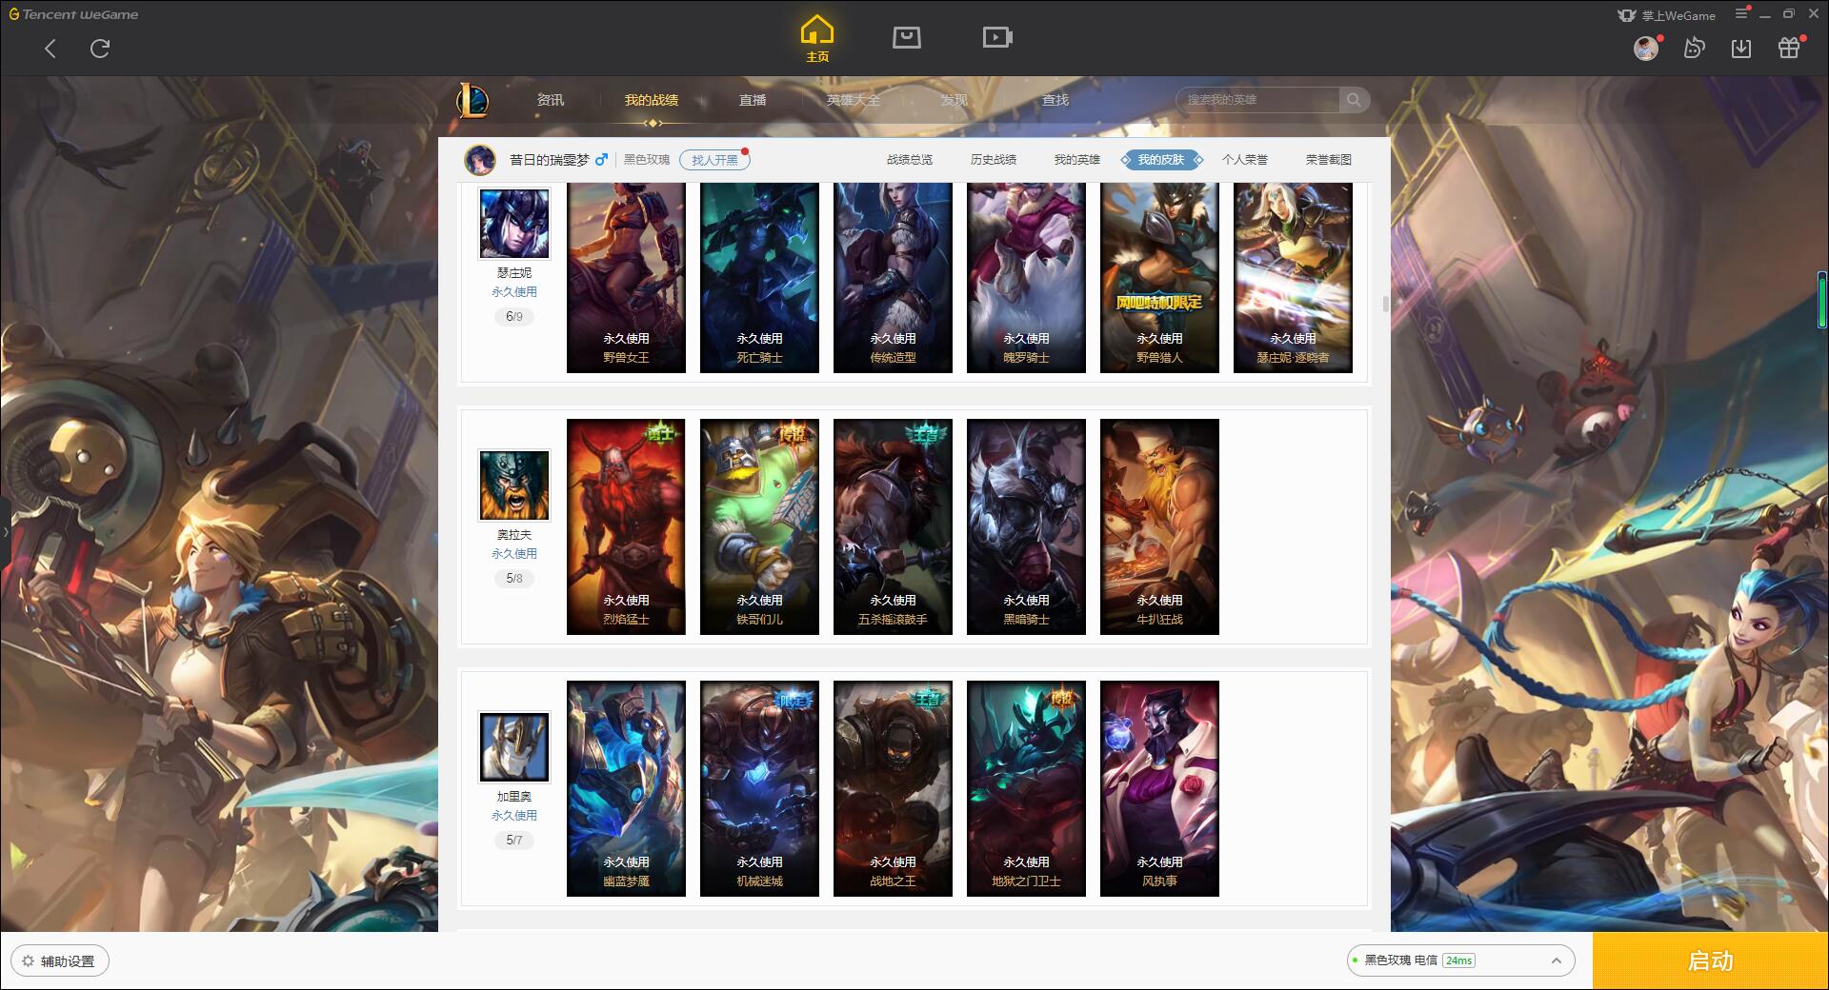
Task: Open the 战地之王 skin card
Action: 893,788
